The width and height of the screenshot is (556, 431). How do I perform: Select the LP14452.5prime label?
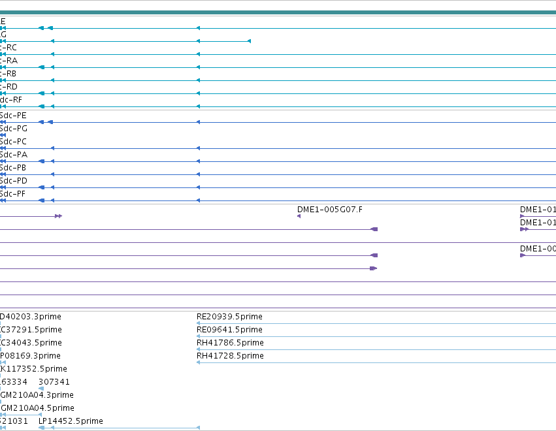click(71, 421)
